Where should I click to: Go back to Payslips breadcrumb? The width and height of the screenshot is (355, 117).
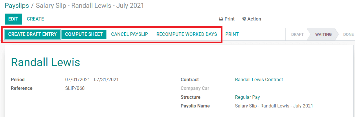tap(16, 5)
